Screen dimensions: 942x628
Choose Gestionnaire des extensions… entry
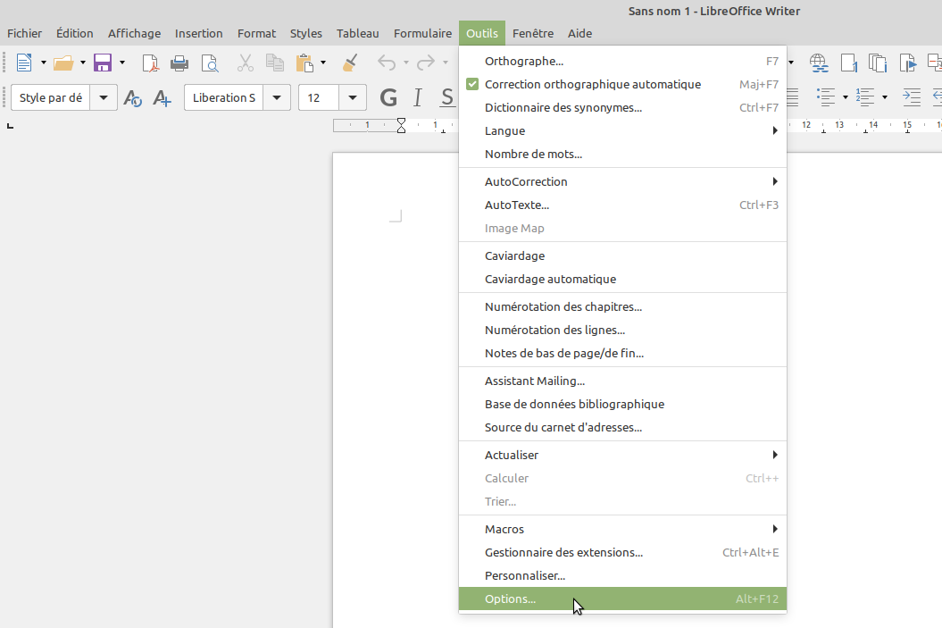[563, 552]
